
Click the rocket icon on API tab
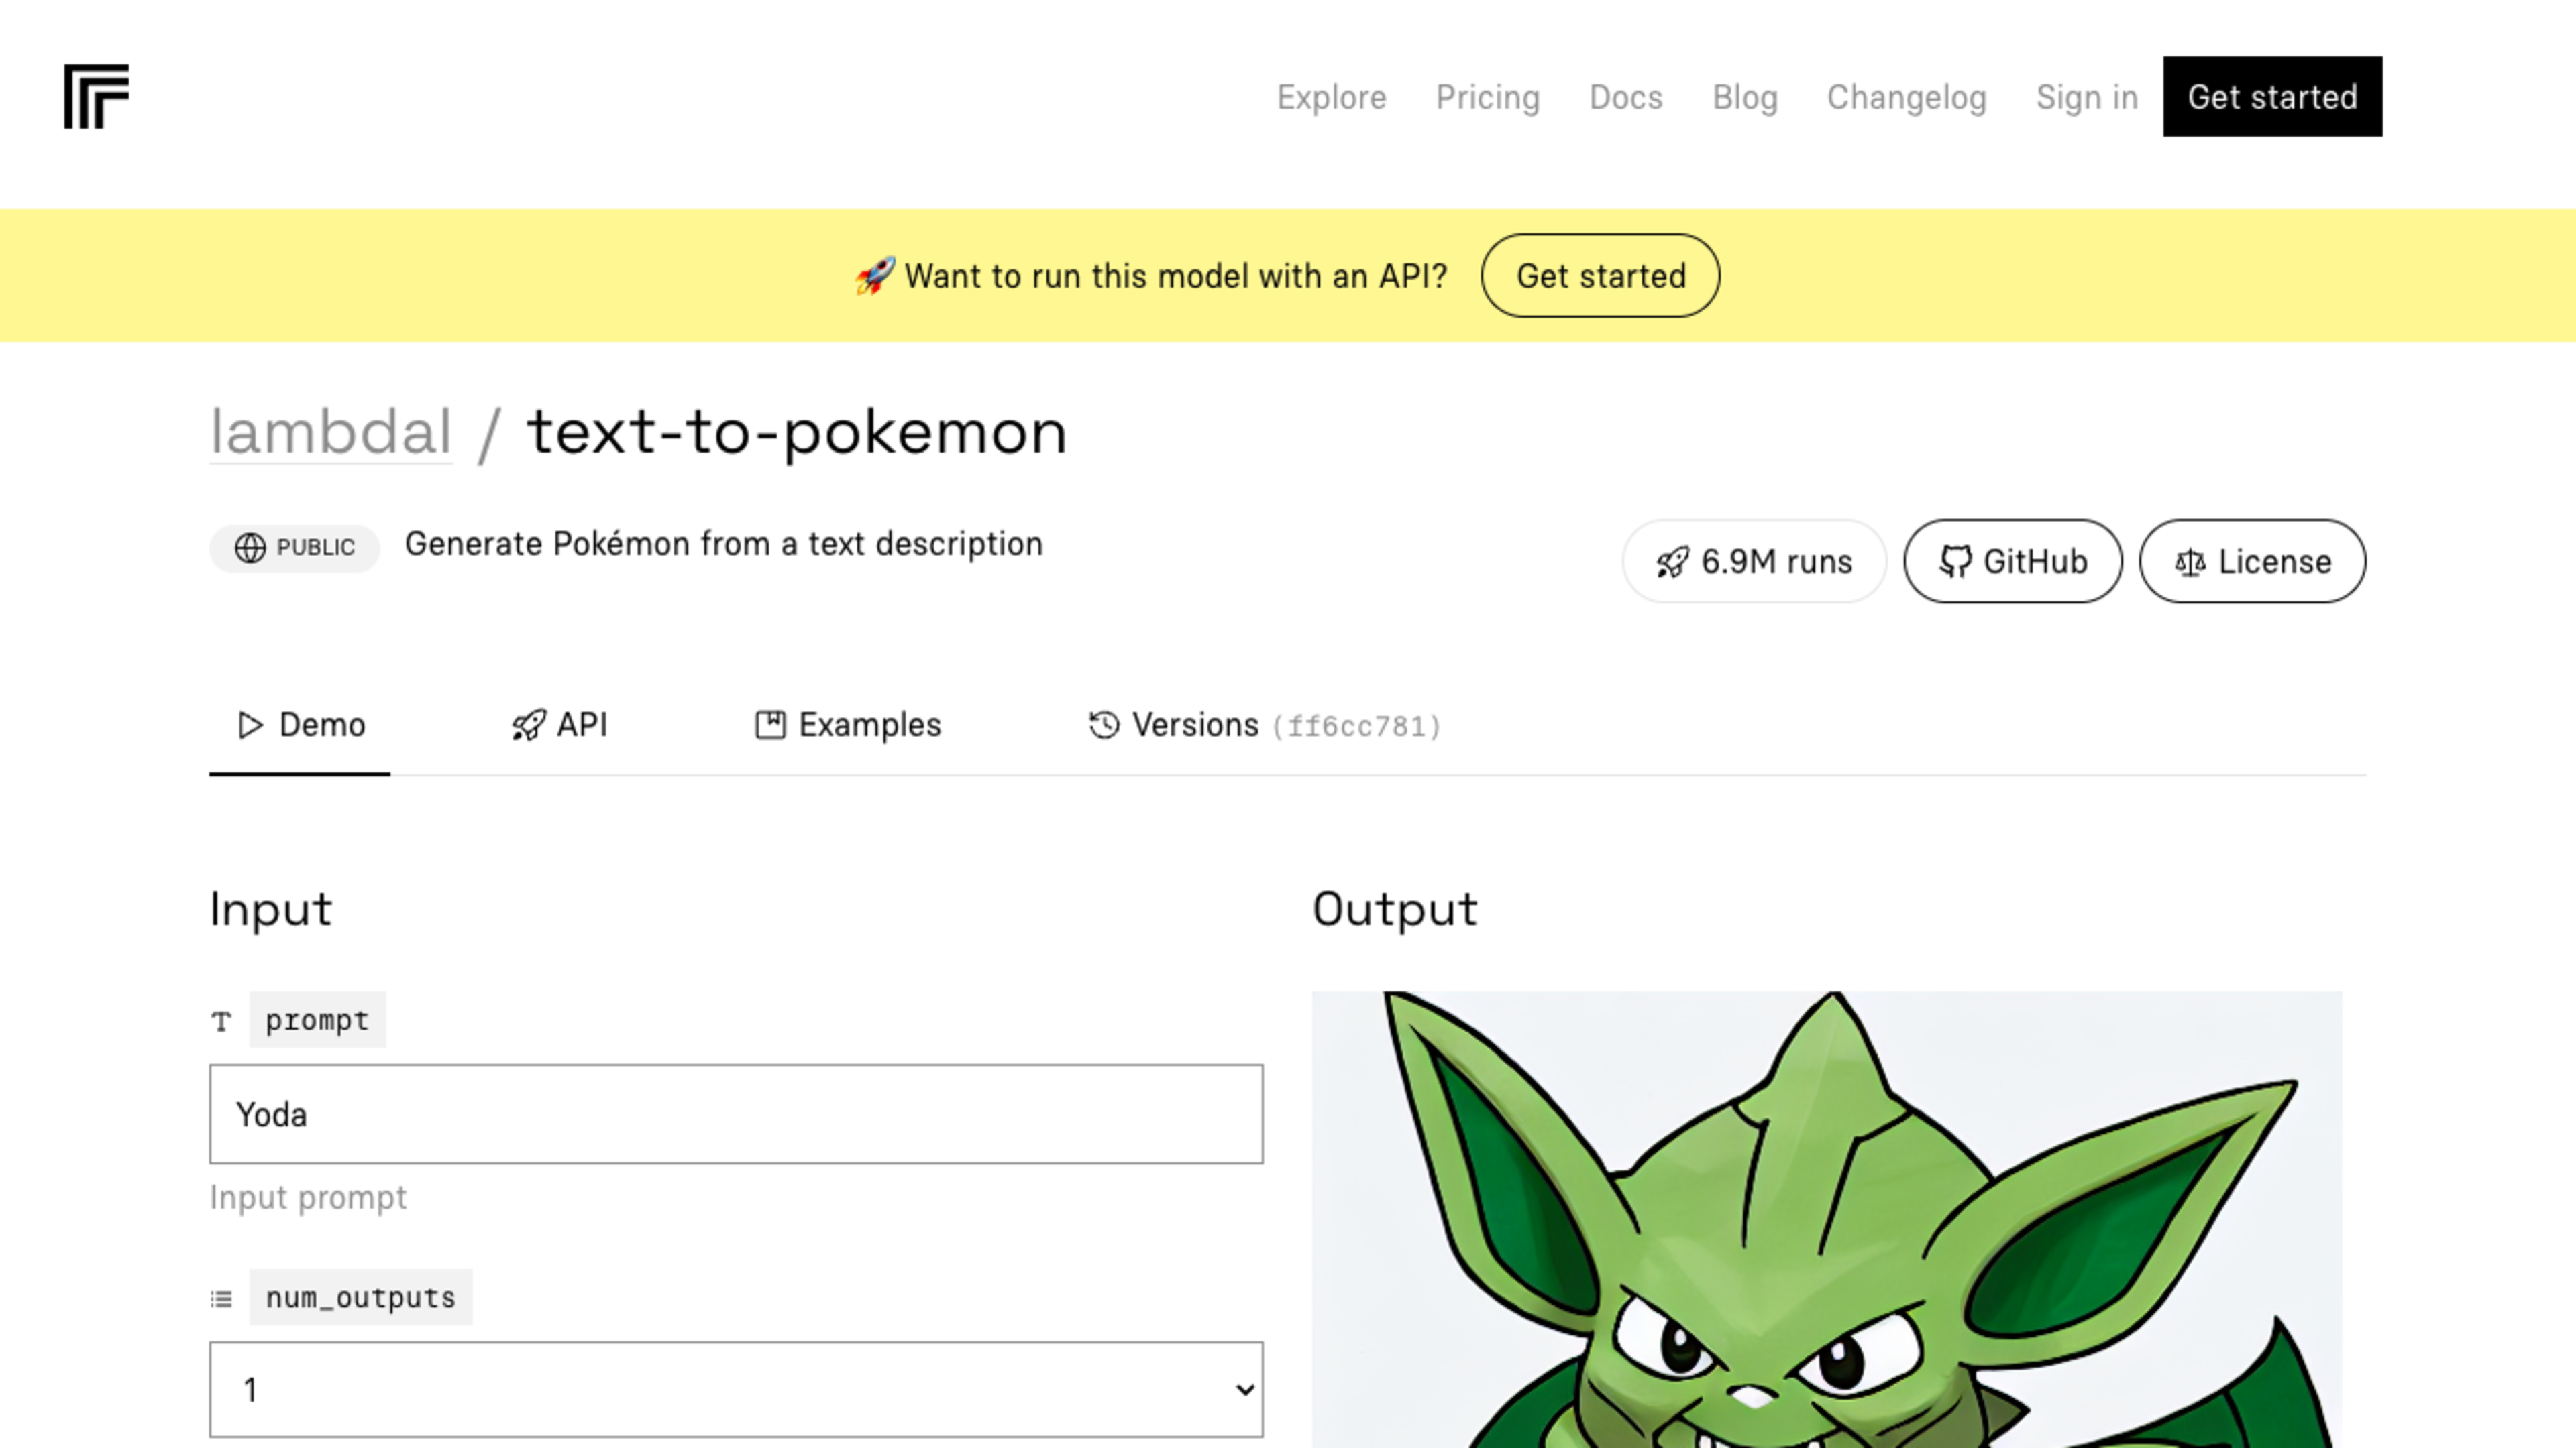coord(529,725)
